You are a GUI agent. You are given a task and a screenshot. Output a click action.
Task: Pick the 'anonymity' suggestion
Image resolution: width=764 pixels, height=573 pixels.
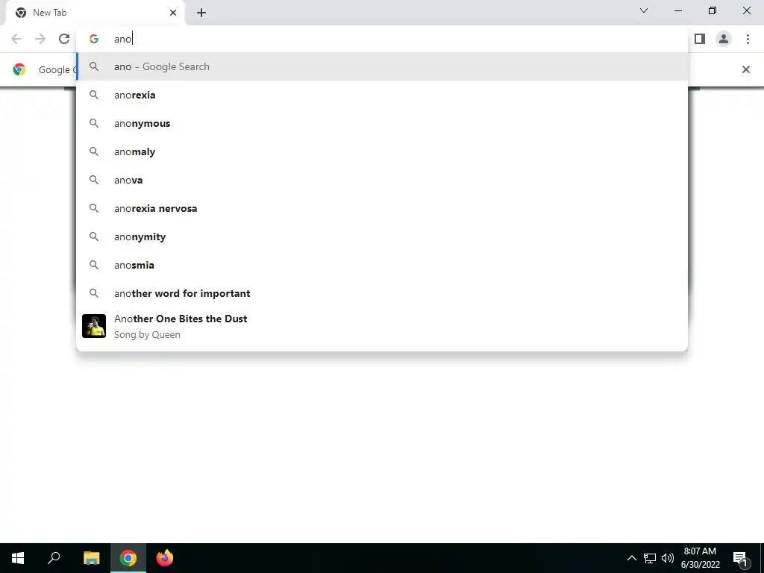pos(382,237)
